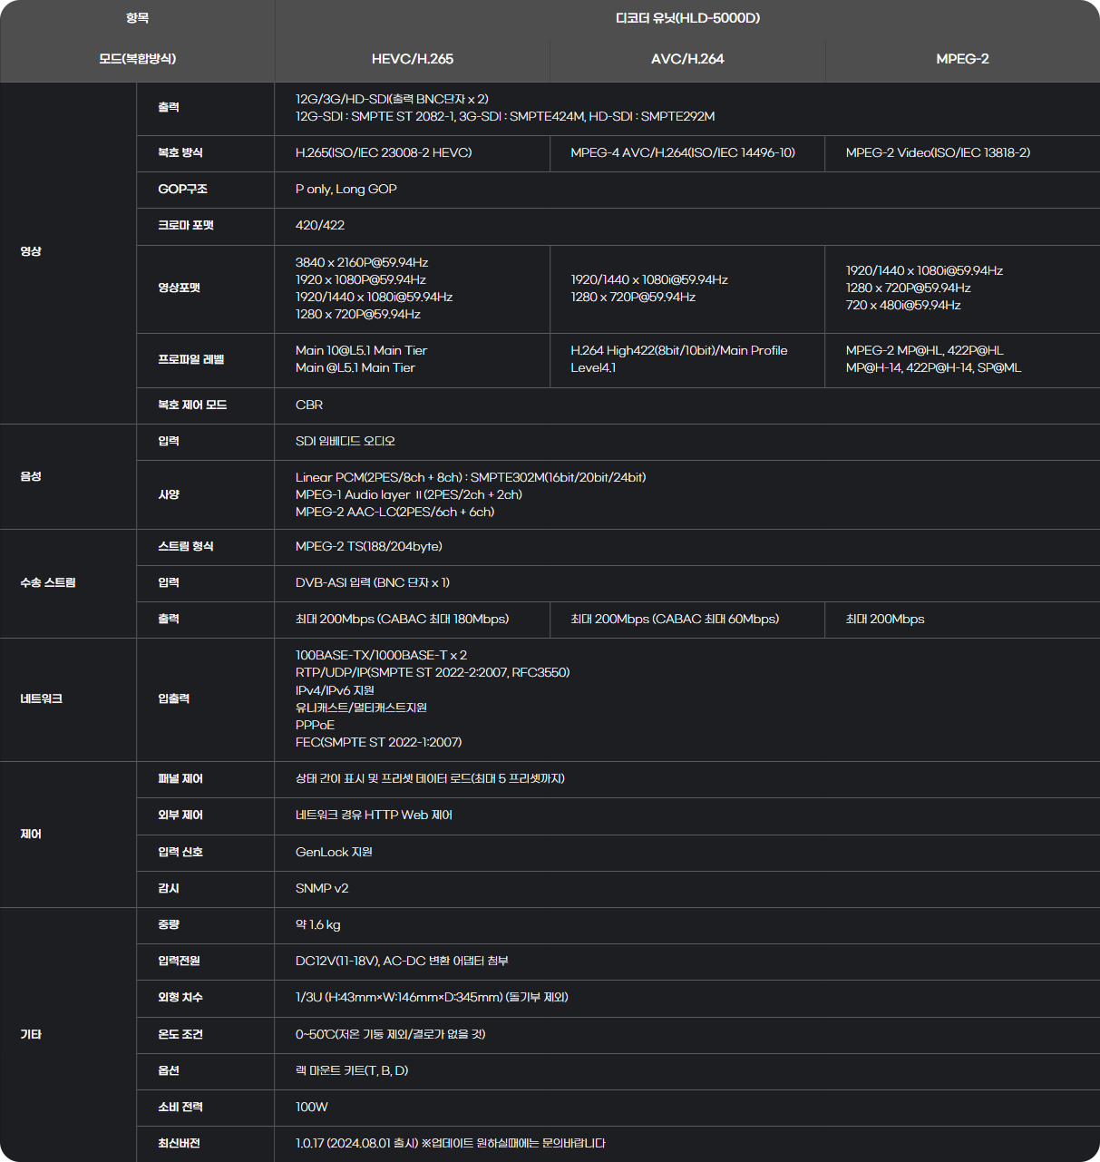Select the AVC/H.264 column header
Image resolution: width=1100 pixels, height=1162 pixels.
pos(687,59)
